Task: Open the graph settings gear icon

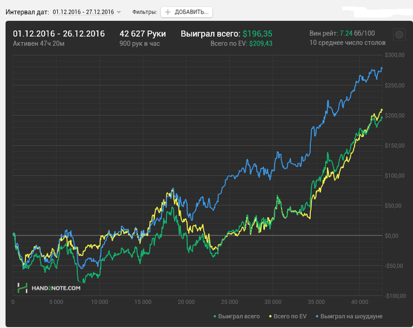Action: tap(399, 35)
